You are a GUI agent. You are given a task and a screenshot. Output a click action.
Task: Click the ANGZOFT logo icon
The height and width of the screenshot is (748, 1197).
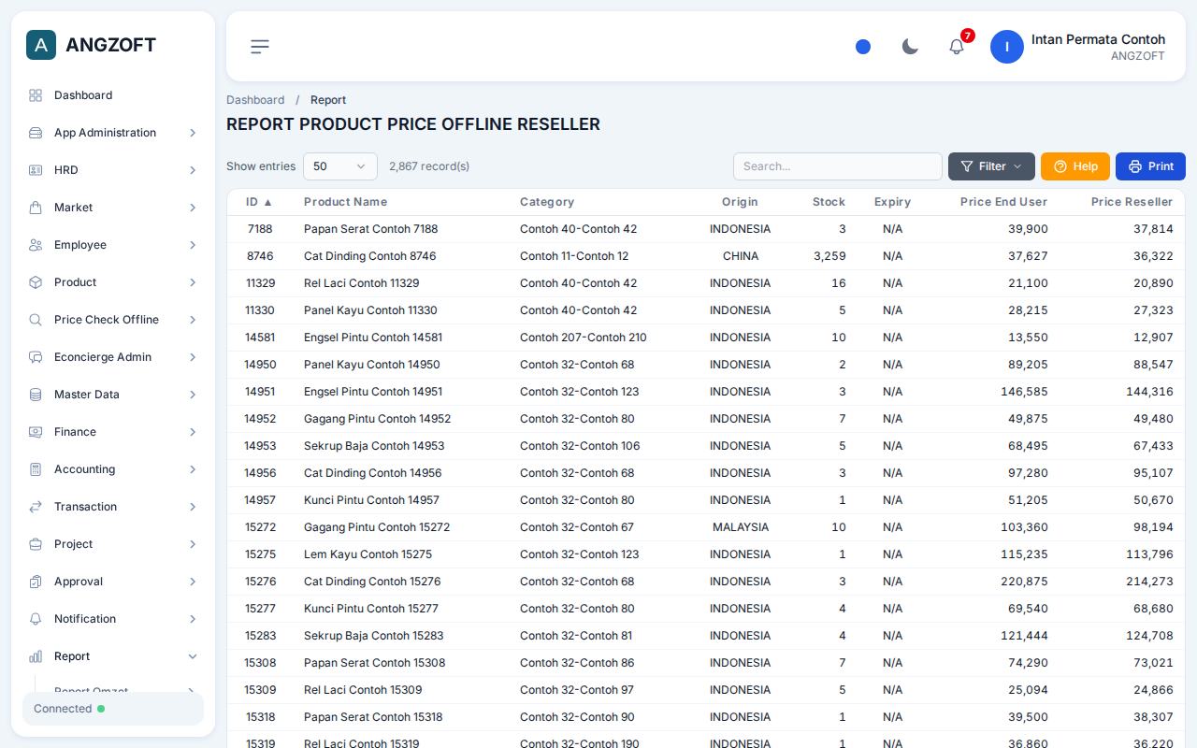coord(41,45)
